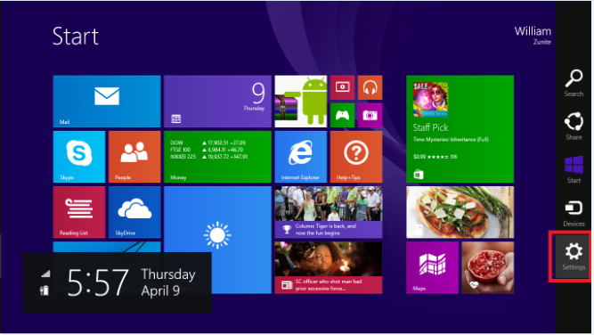The width and height of the screenshot is (594, 335).
Task: Click the Start charm
Action: click(574, 169)
